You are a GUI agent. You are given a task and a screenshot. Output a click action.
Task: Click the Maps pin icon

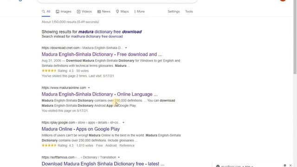pos(117,12)
